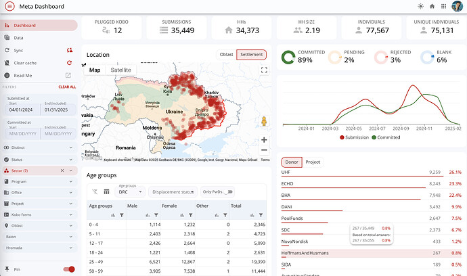Open column chooser icon in Age groups

106,191
